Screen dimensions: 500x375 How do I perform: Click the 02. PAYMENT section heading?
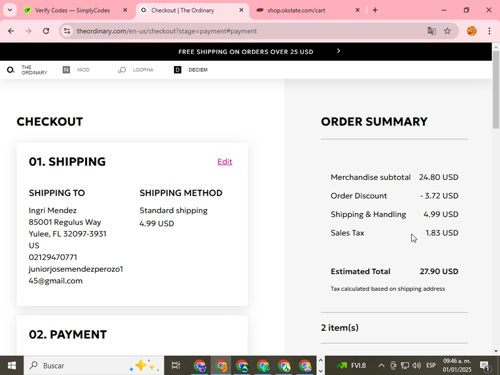pos(68,334)
